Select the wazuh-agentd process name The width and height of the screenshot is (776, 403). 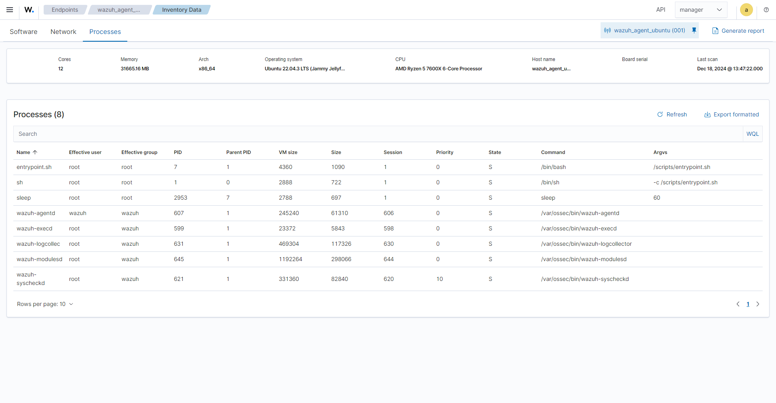tap(36, 213)
